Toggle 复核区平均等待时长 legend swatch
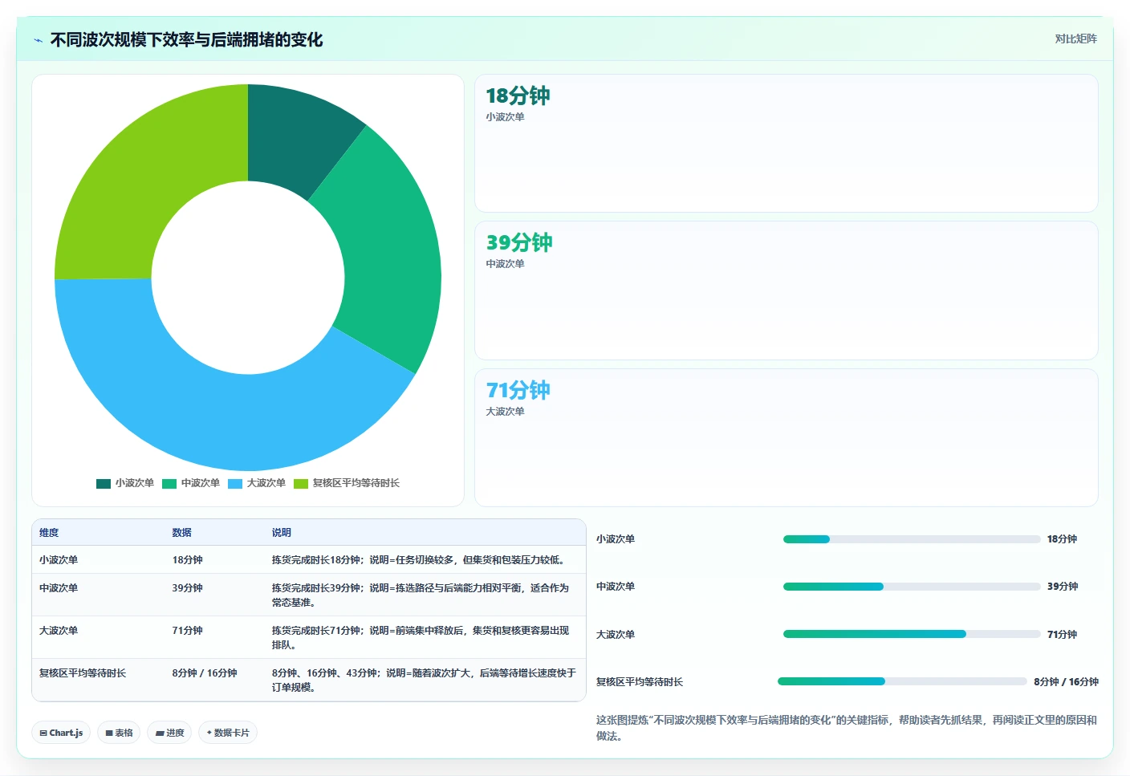The width and height of the screenshot is (1130, 776). tap(301, 483)
